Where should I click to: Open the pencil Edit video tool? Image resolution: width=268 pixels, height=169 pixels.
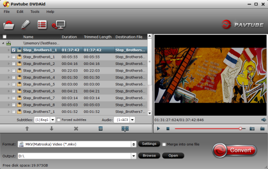25,24
